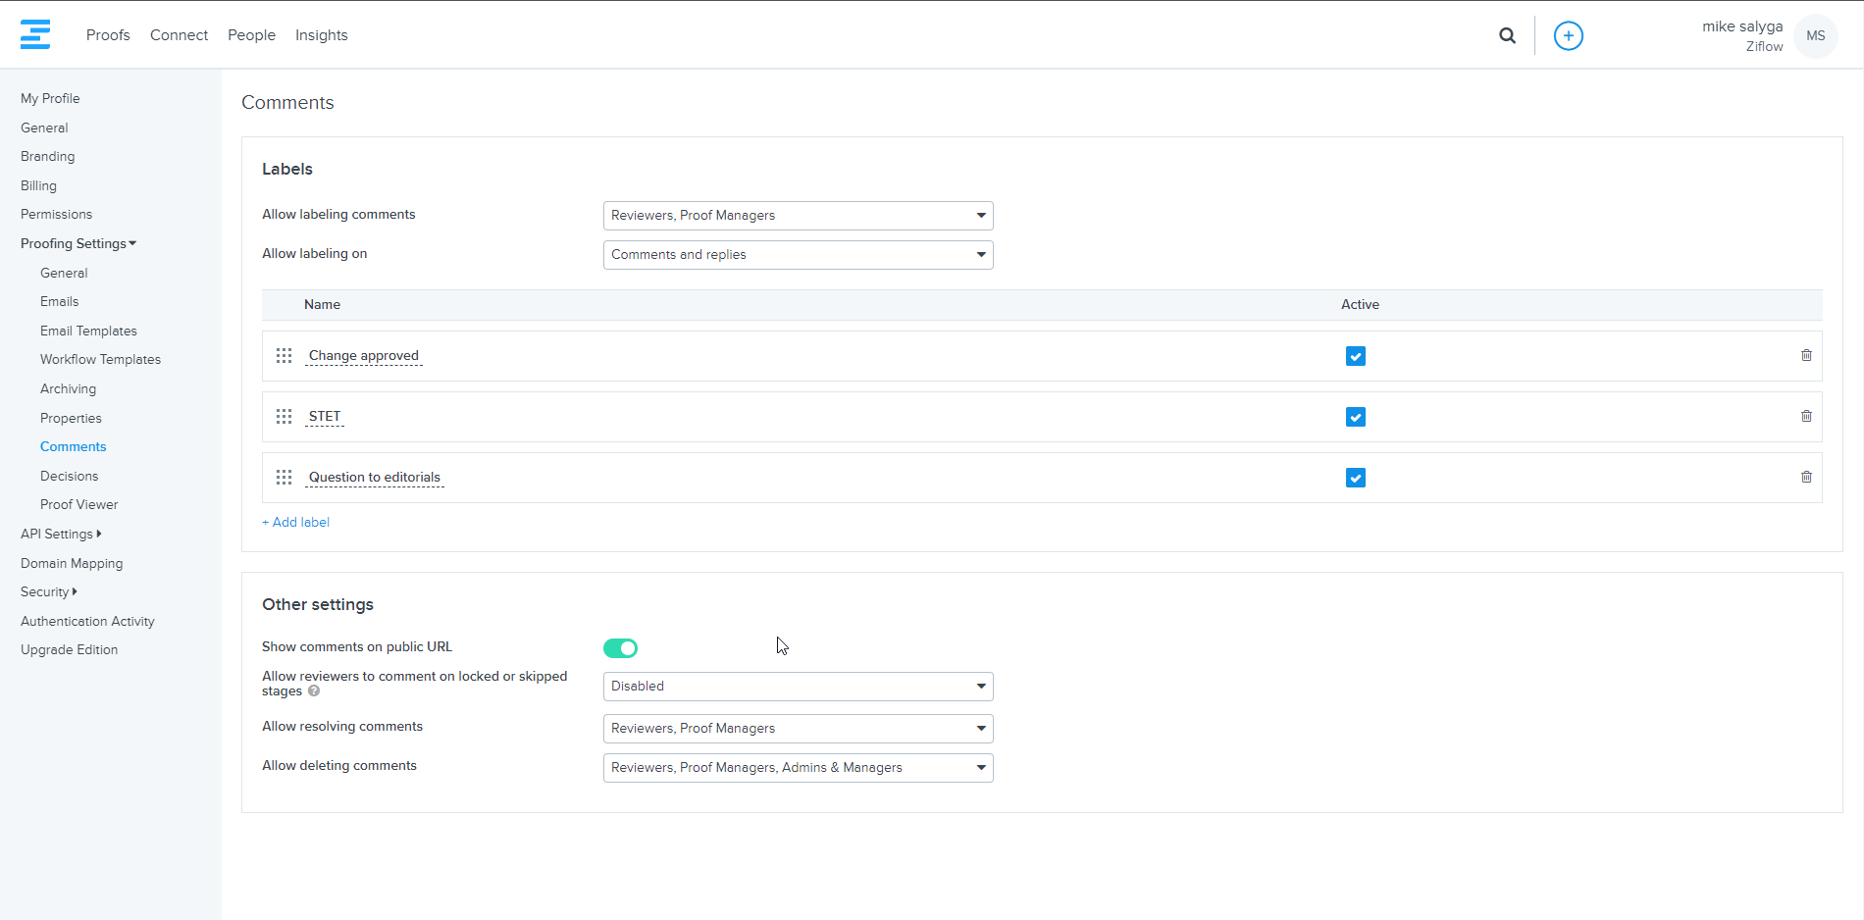Click the blue plus create icon
Screen dimensions: 1864x920
click(x=1568, y=36)
